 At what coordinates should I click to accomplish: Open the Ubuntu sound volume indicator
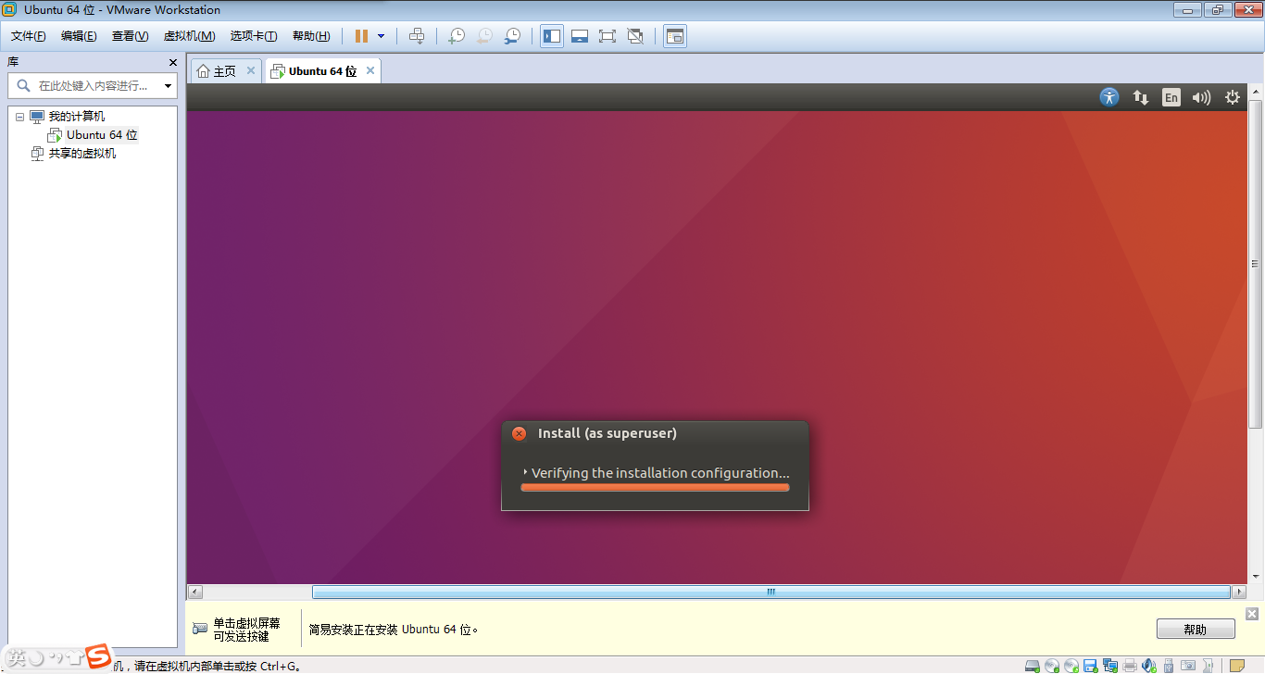[1201, 97]
